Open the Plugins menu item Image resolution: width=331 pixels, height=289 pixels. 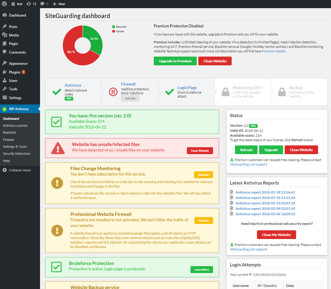14,72
